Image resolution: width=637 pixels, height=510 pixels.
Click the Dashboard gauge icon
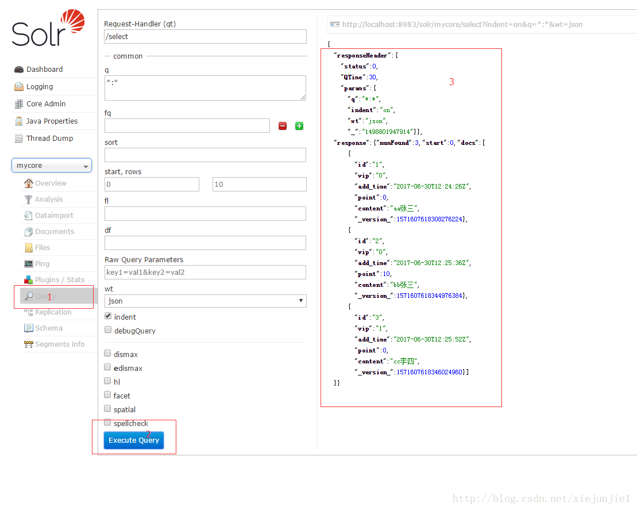point(19,70)
